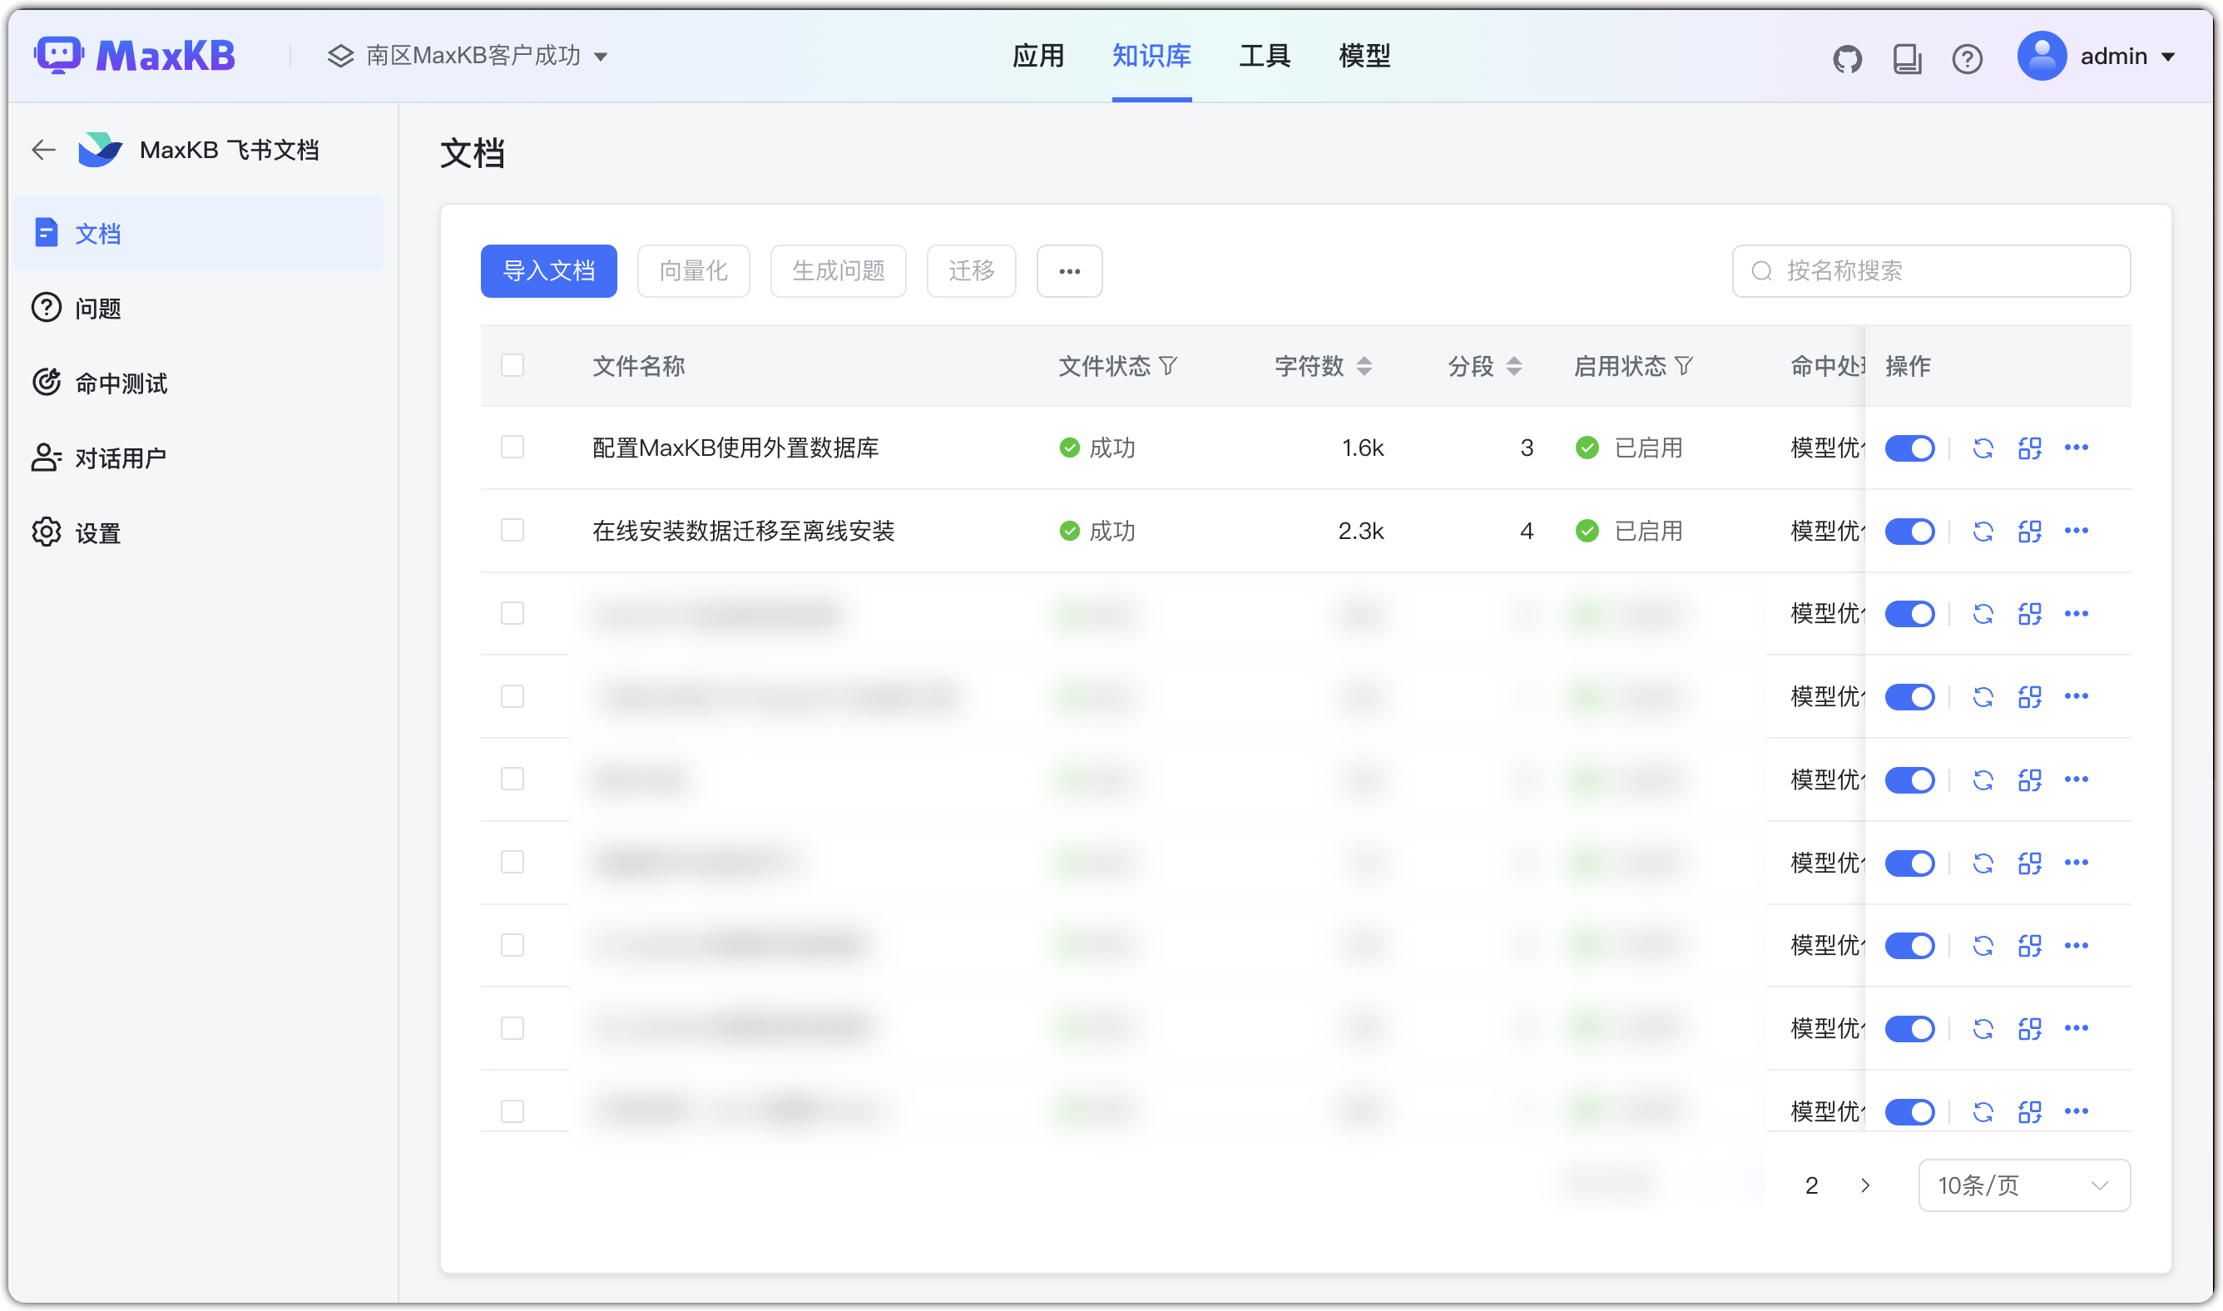Open the admin account dropdown arrow
The height and width of the screenshot is (1311, 2223).
pos(2168,57)
